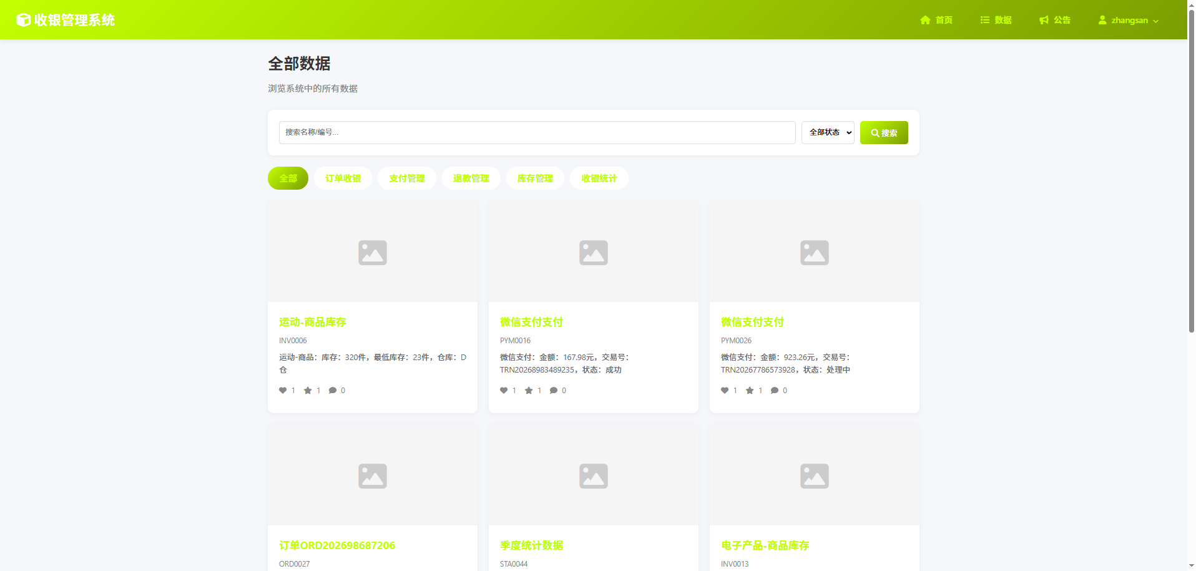This screenshot has width=1196, height=571.
Task: Open the 全部状态 status dropdown
Action: [x=828, y=132]
